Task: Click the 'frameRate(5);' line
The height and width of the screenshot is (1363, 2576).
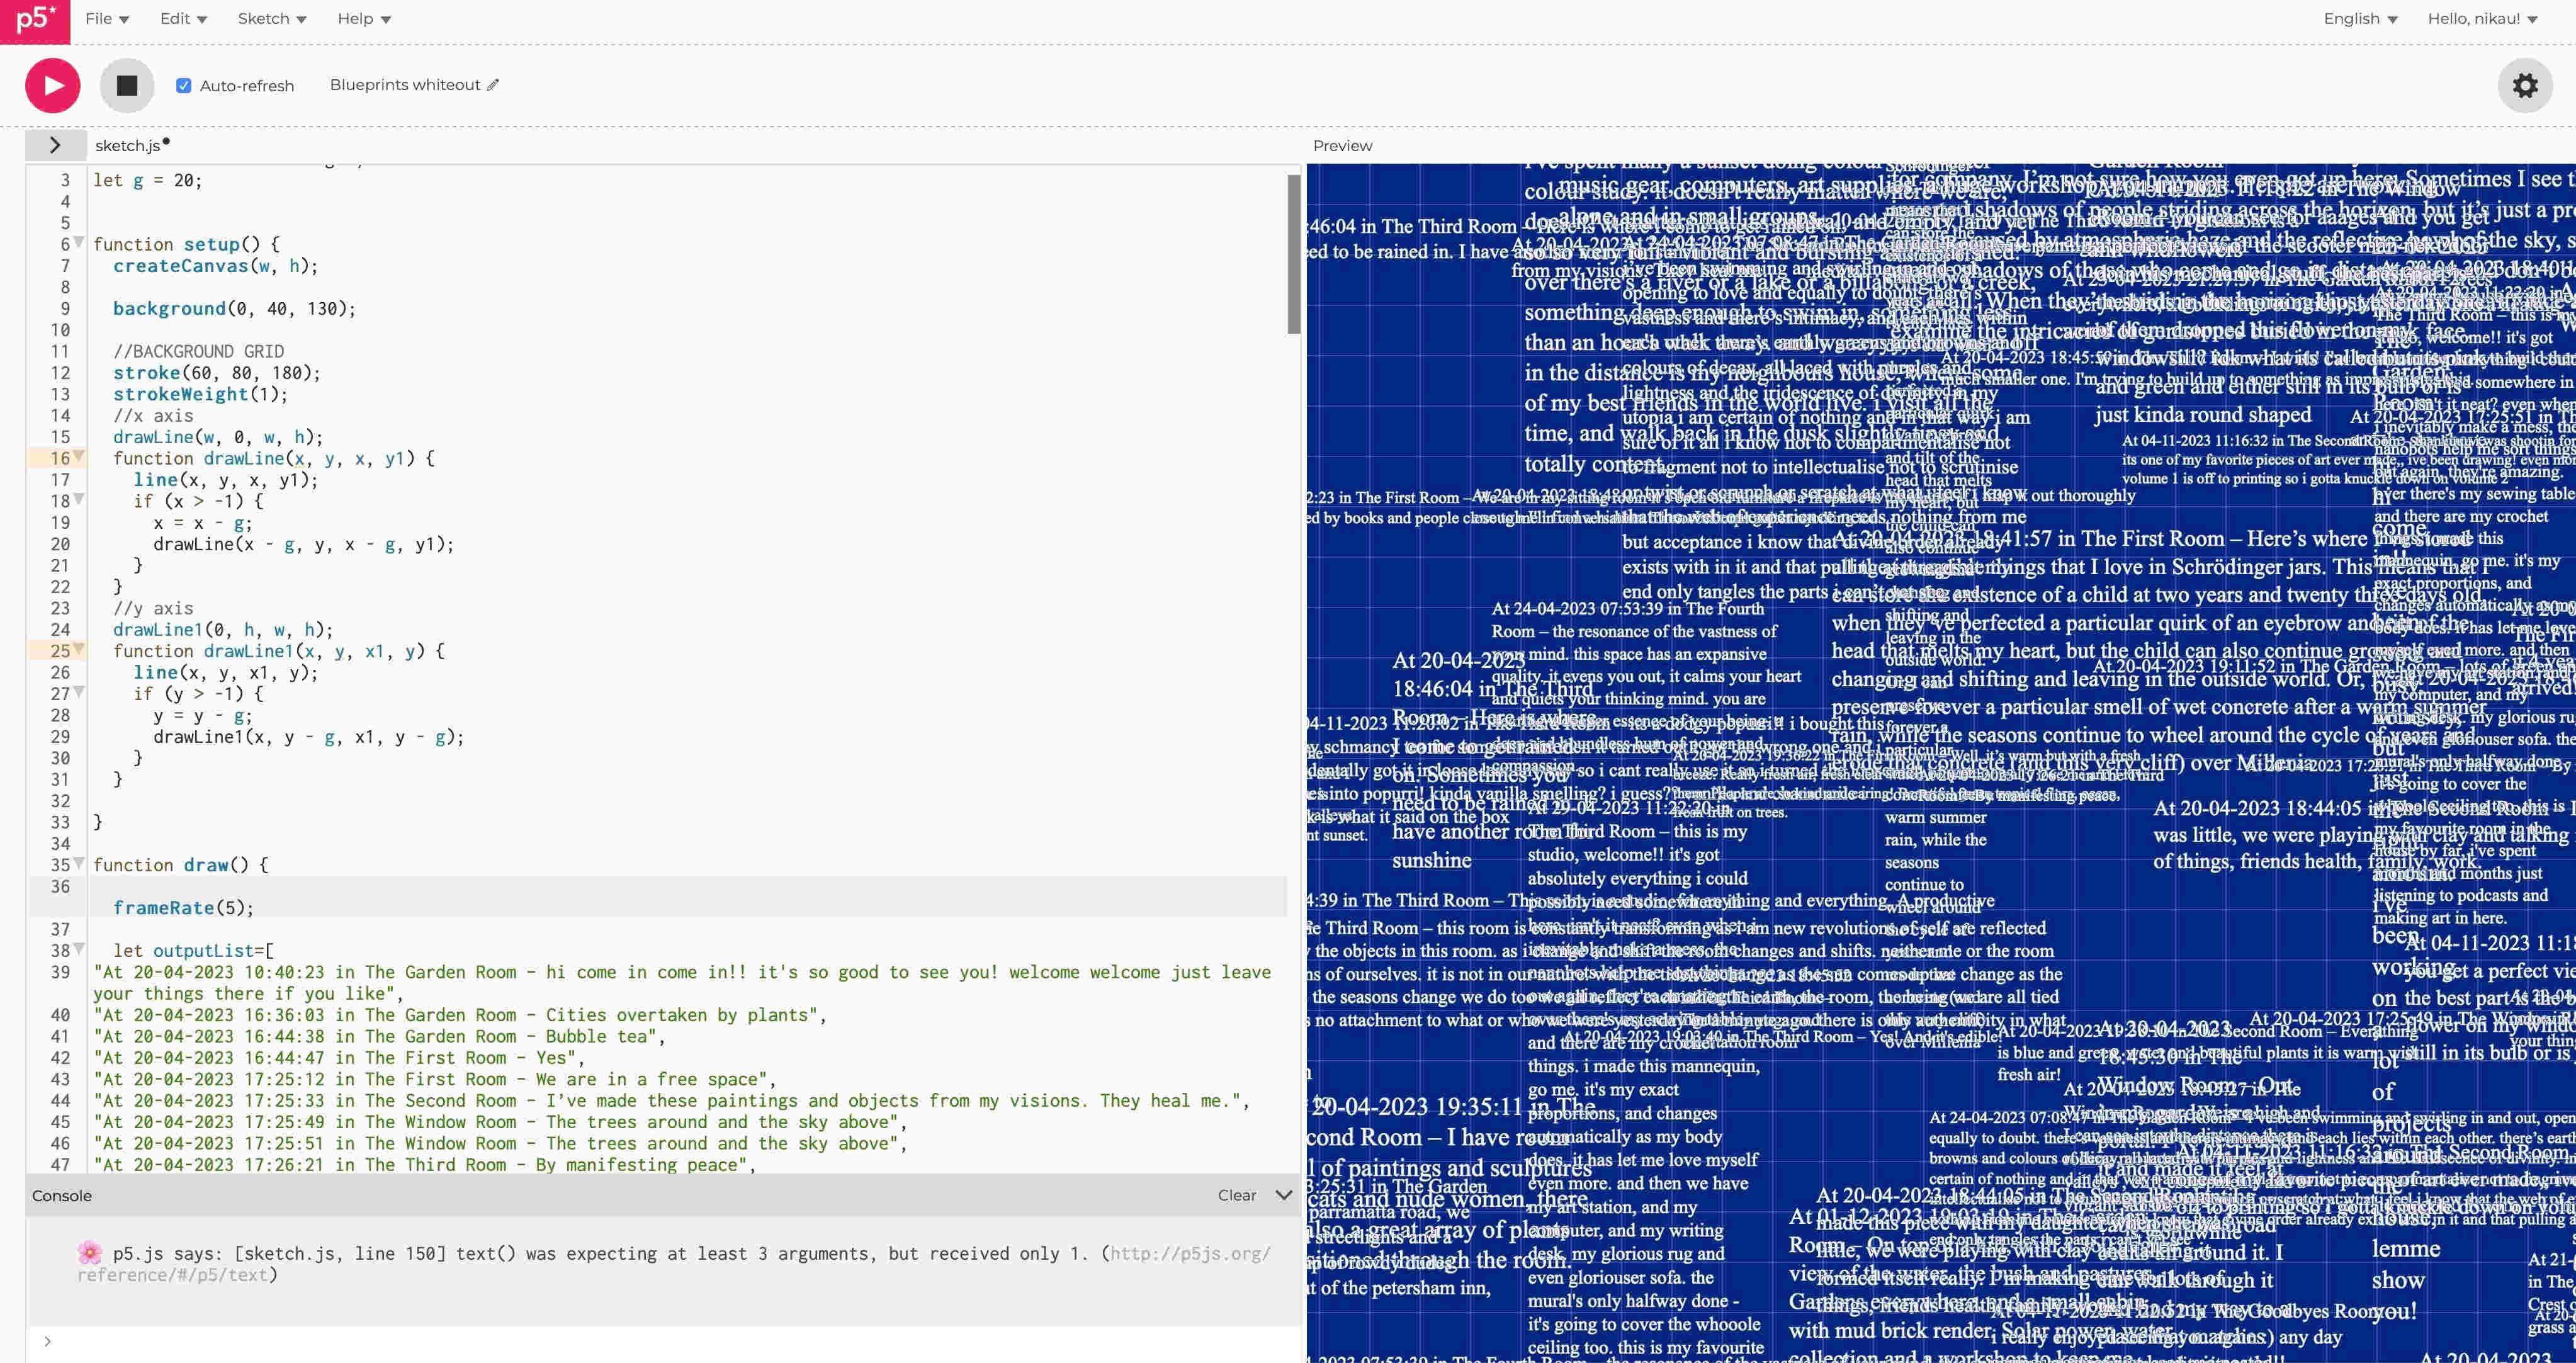Action: [184, 908]
